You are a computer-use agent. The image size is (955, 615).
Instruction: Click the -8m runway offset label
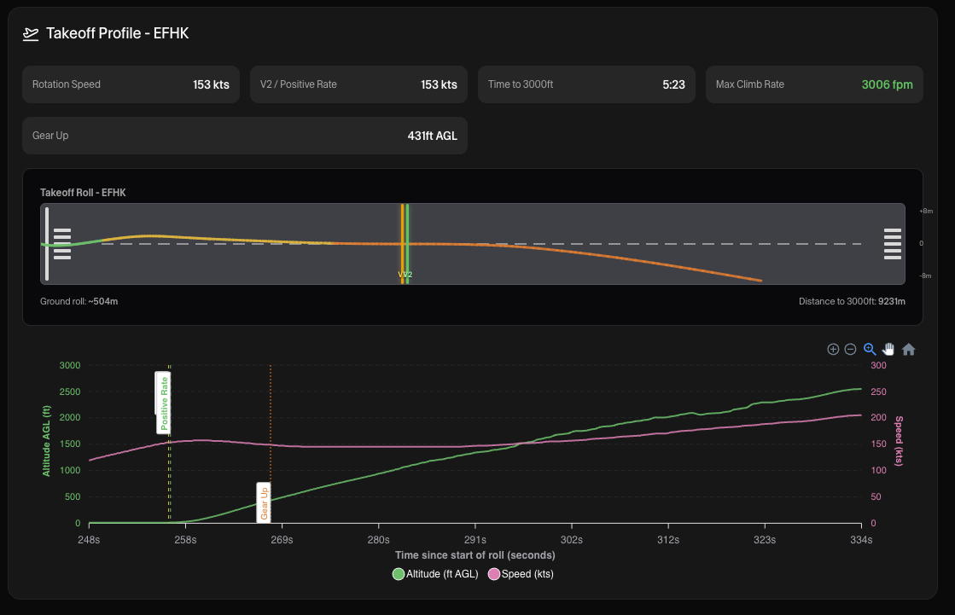926,276
